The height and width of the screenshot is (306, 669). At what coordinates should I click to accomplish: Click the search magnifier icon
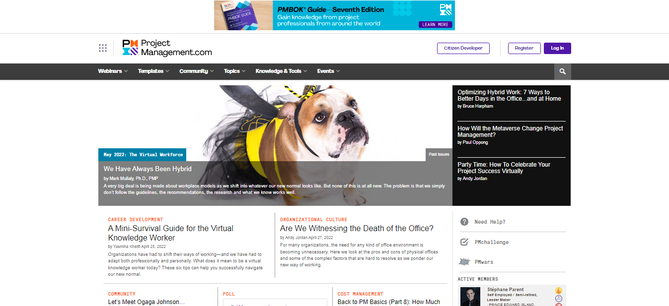562,71
